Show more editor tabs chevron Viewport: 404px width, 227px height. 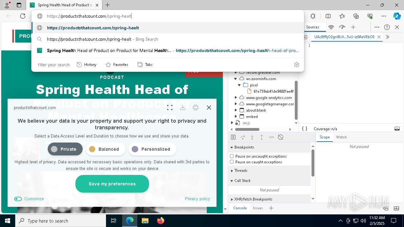coord(388,37)
